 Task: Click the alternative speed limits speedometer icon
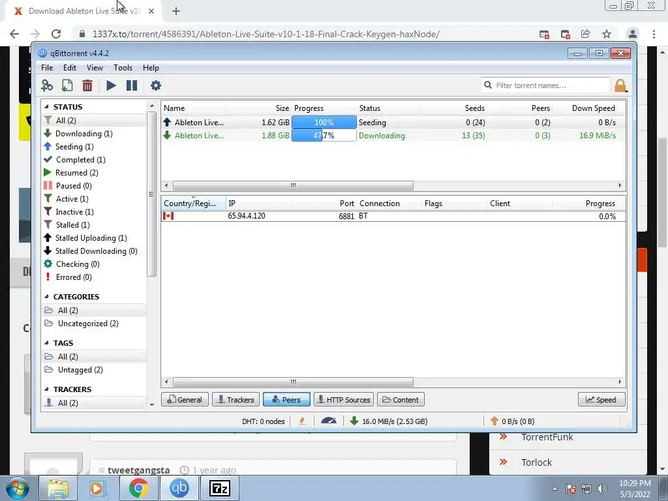(x=329, y=421)
